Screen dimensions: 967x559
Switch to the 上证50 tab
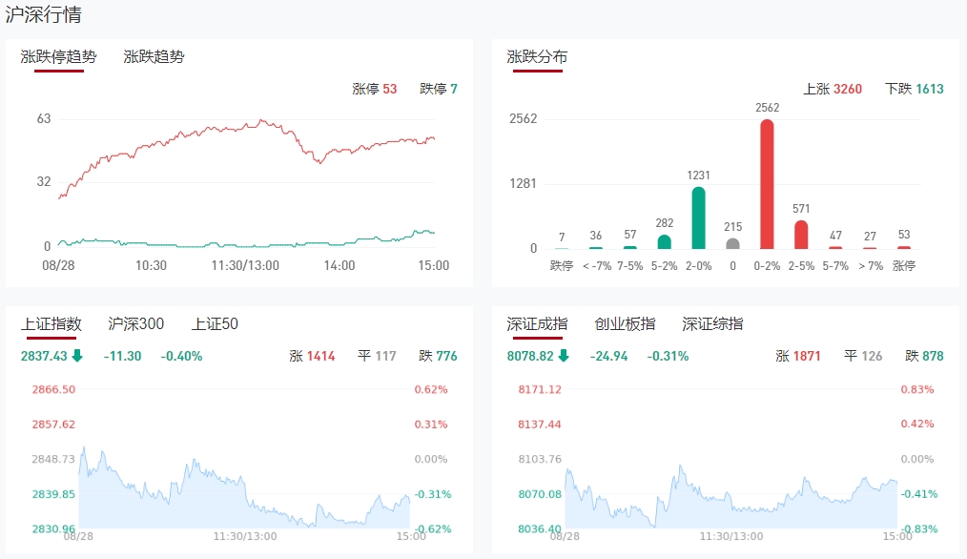click(215, 324)
